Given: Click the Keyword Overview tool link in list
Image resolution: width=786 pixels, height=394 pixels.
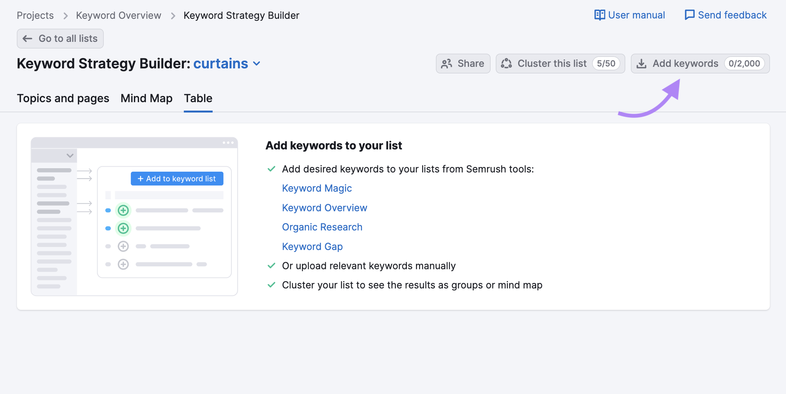Looking at the screenshot, I should pos(324,208).
